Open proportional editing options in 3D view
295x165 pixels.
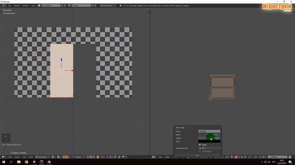(x=103, y=157)
